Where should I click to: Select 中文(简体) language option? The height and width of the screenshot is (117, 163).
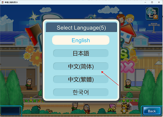(x=81, y=66)
